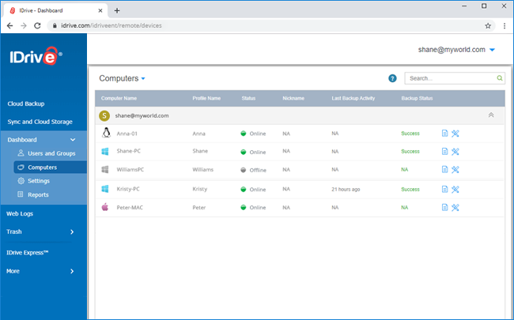Sort by Last Backup Activity column header
This screenshot has width=514, height=320.
[353, 98]
